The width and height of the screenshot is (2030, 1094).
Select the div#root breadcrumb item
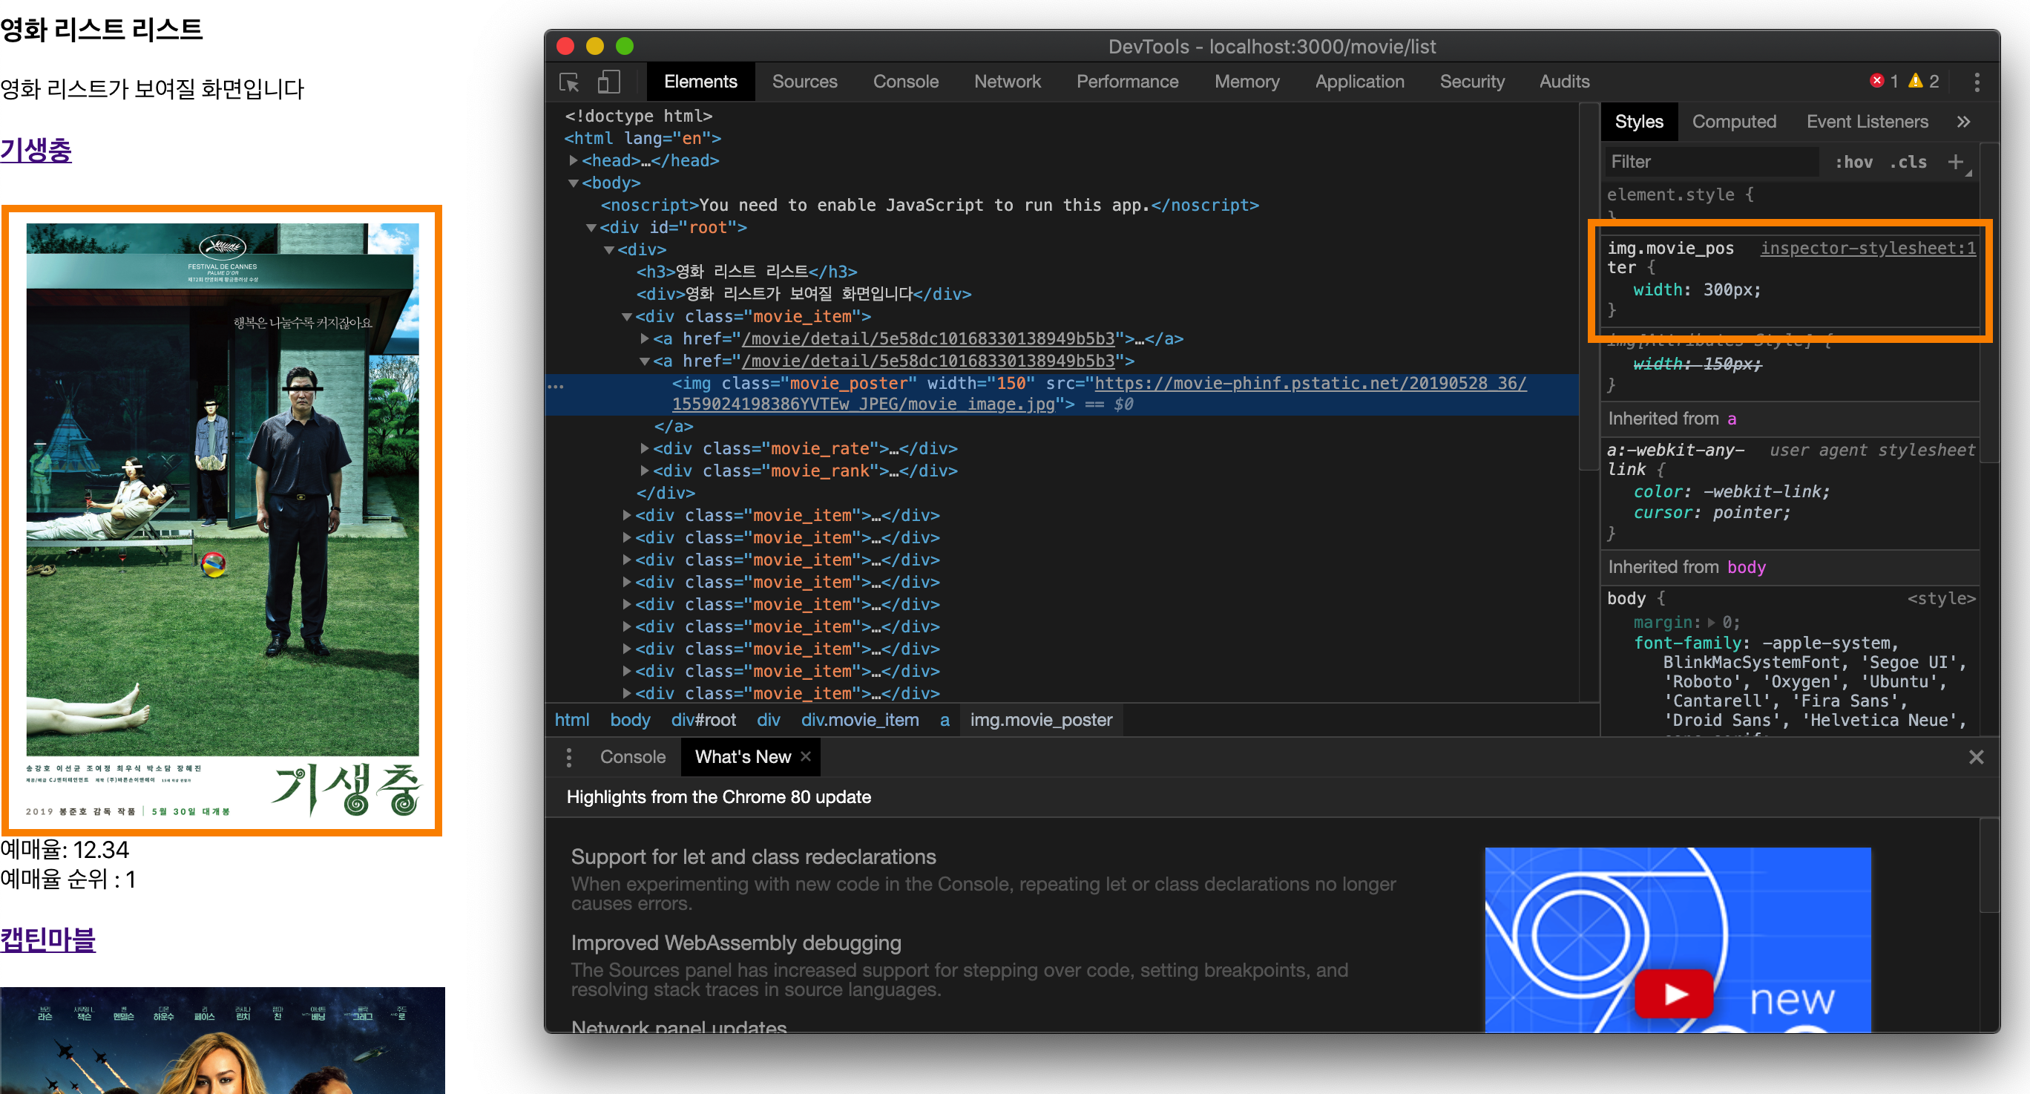coord(703,720)
